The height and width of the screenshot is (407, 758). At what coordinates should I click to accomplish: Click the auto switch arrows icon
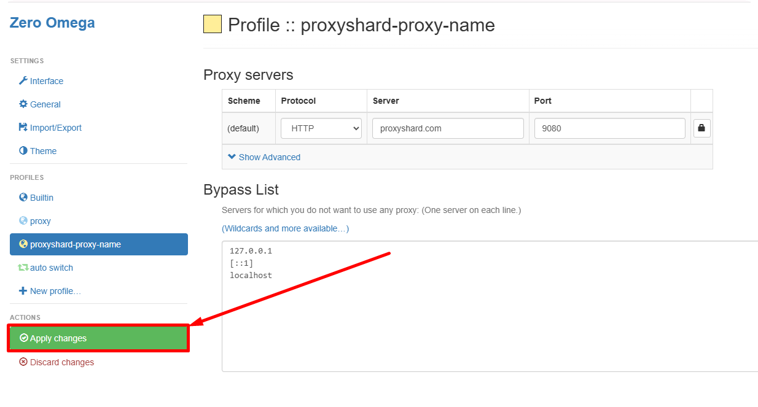(23, 268)
